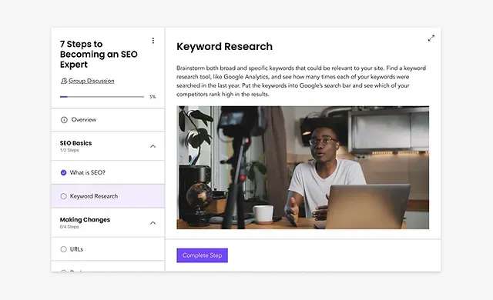The width and height of the screenshot is (493, 300).
Task: Select the SEO Basics section header
Action: click(108, 146)
